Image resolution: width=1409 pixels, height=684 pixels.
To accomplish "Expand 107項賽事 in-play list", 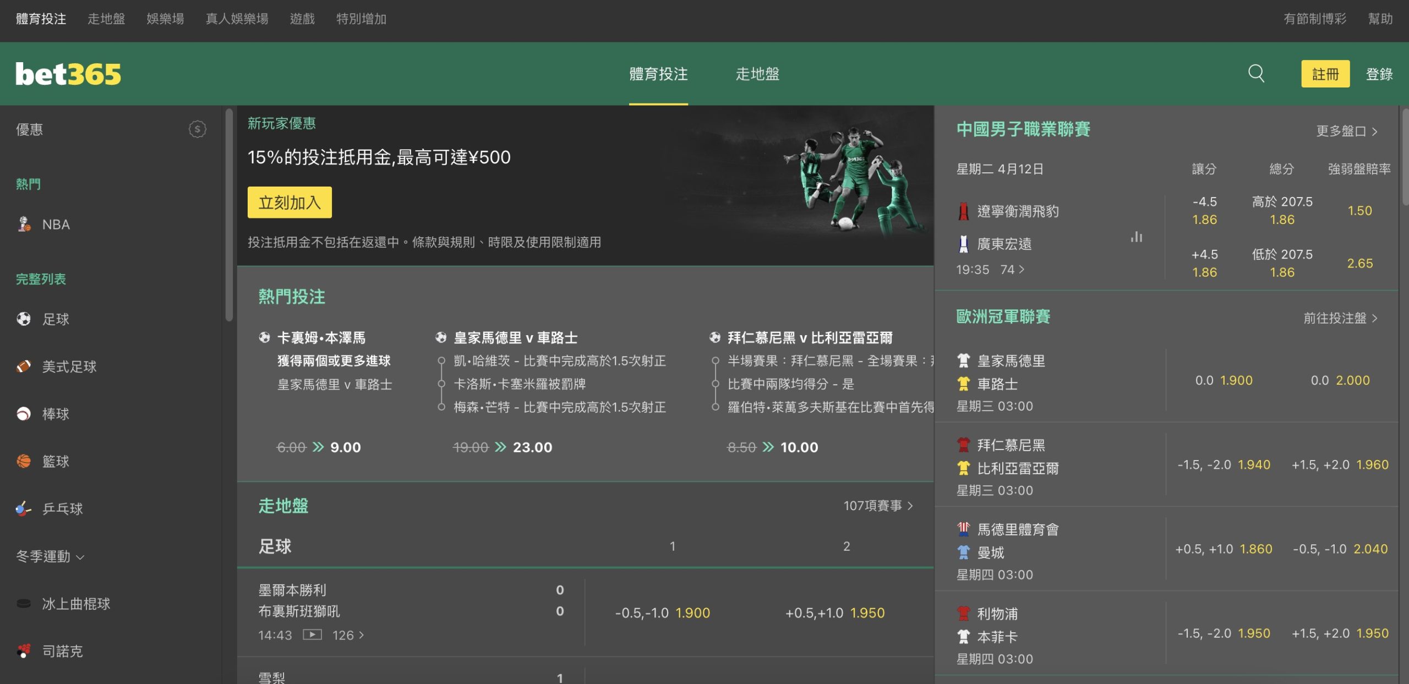I will (878, 505).
